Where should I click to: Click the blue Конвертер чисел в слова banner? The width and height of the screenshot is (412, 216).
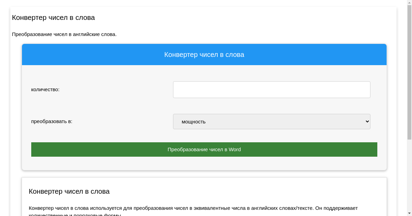204,55
